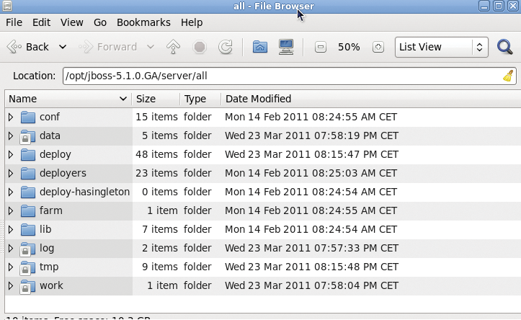
Task: Reset zoom by clicking 50%
Action: 349,47
